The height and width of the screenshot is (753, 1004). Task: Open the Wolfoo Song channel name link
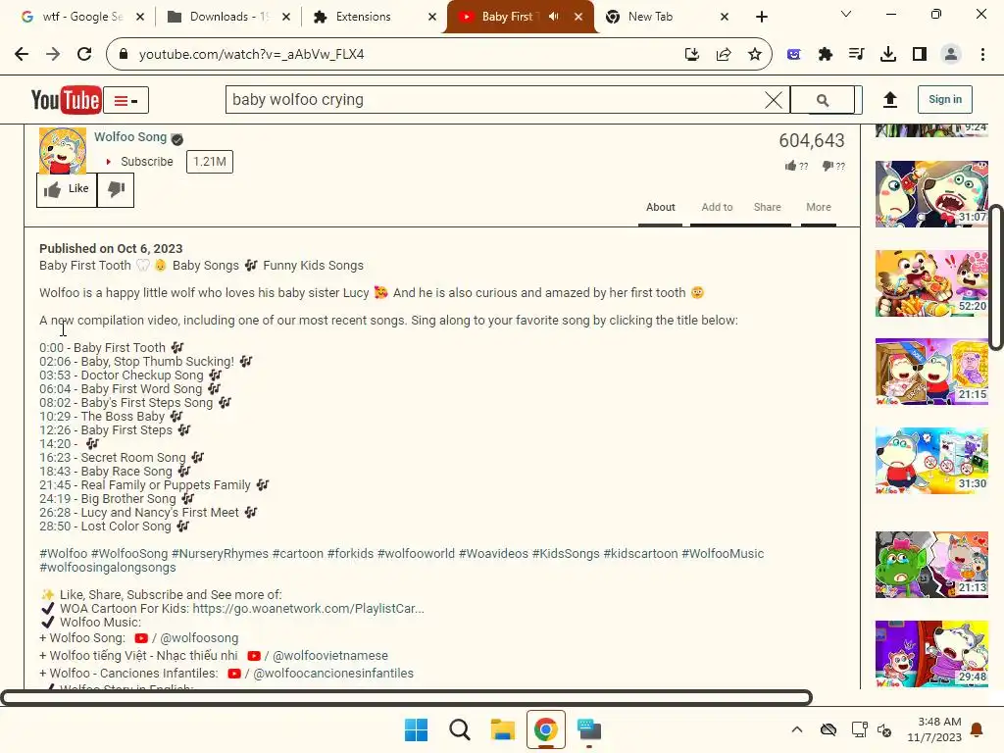pyautogui.click(x=130, y=137)
